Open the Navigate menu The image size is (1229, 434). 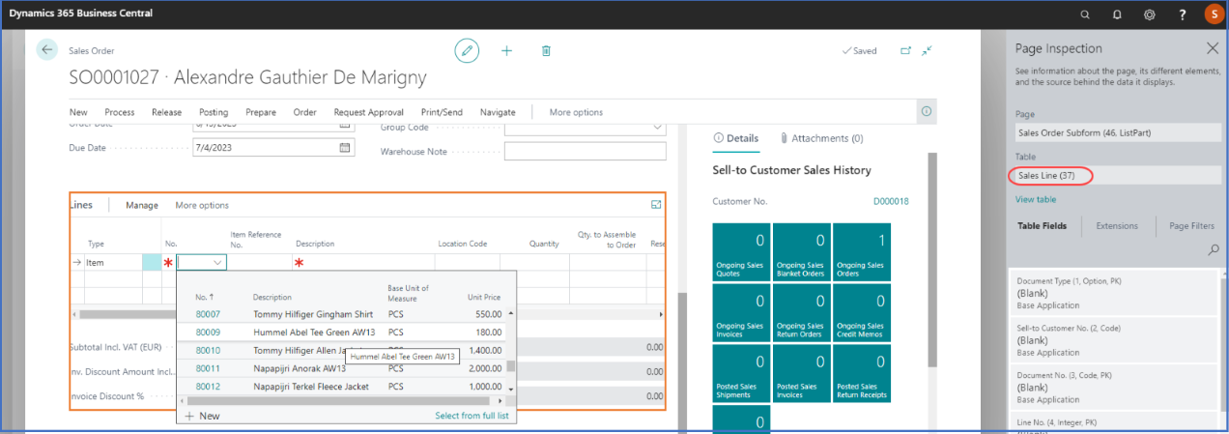498,112
